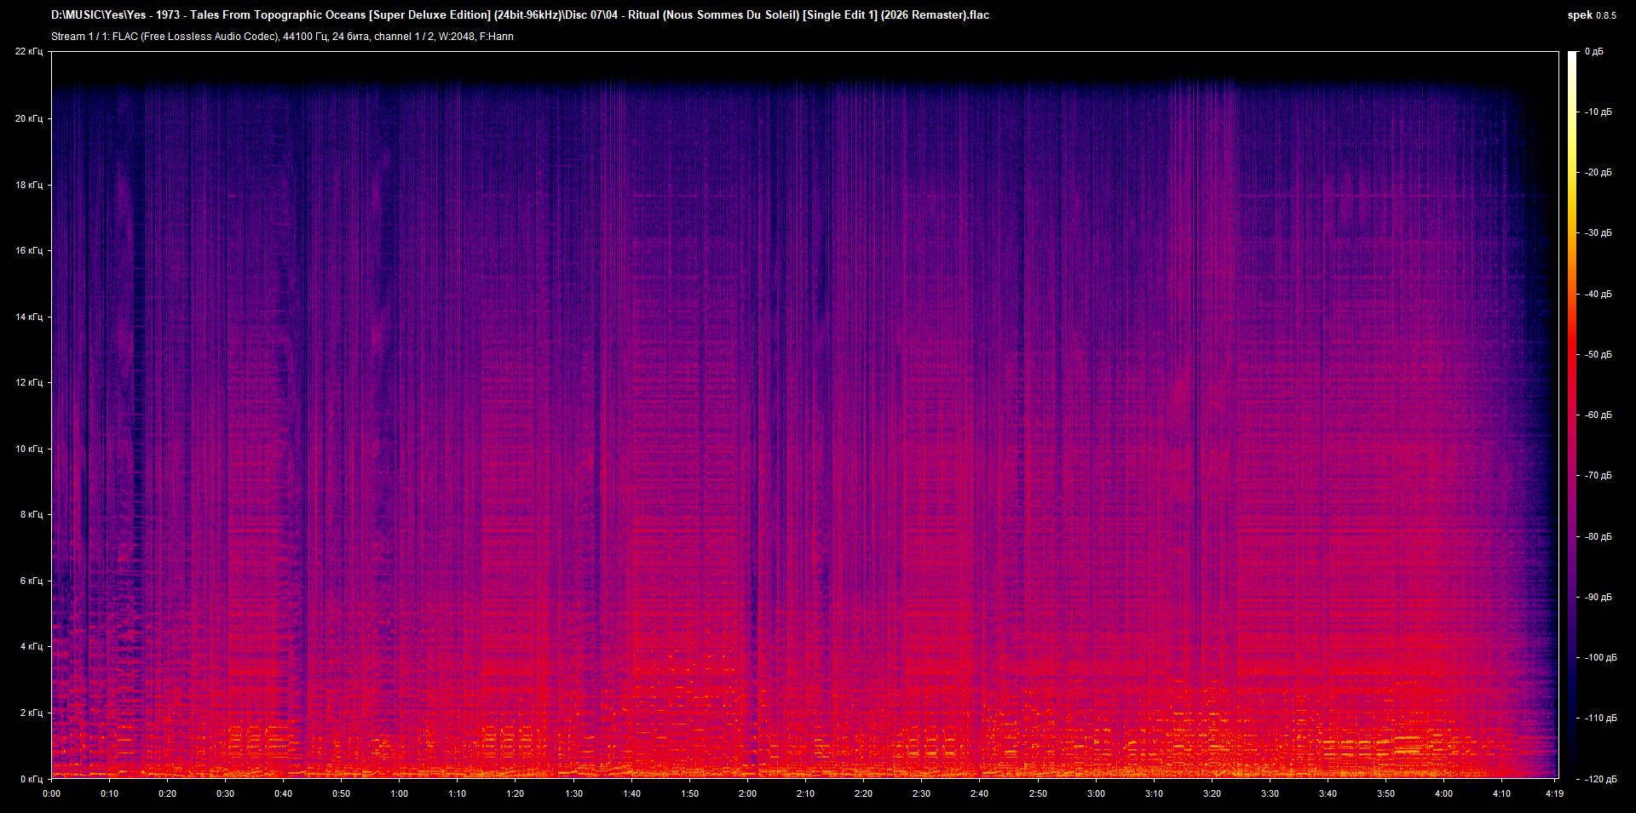
Task: Click the stream info line with FLAC codec
Action: 282,37
